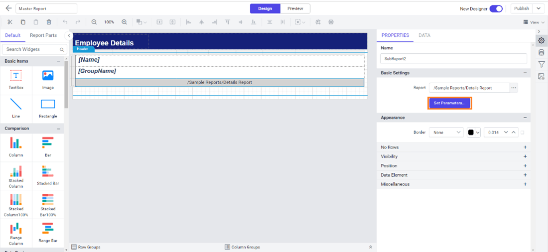Pick the Bar chart widget
Screen dimensions: 548x252
[x=48, y=147]
